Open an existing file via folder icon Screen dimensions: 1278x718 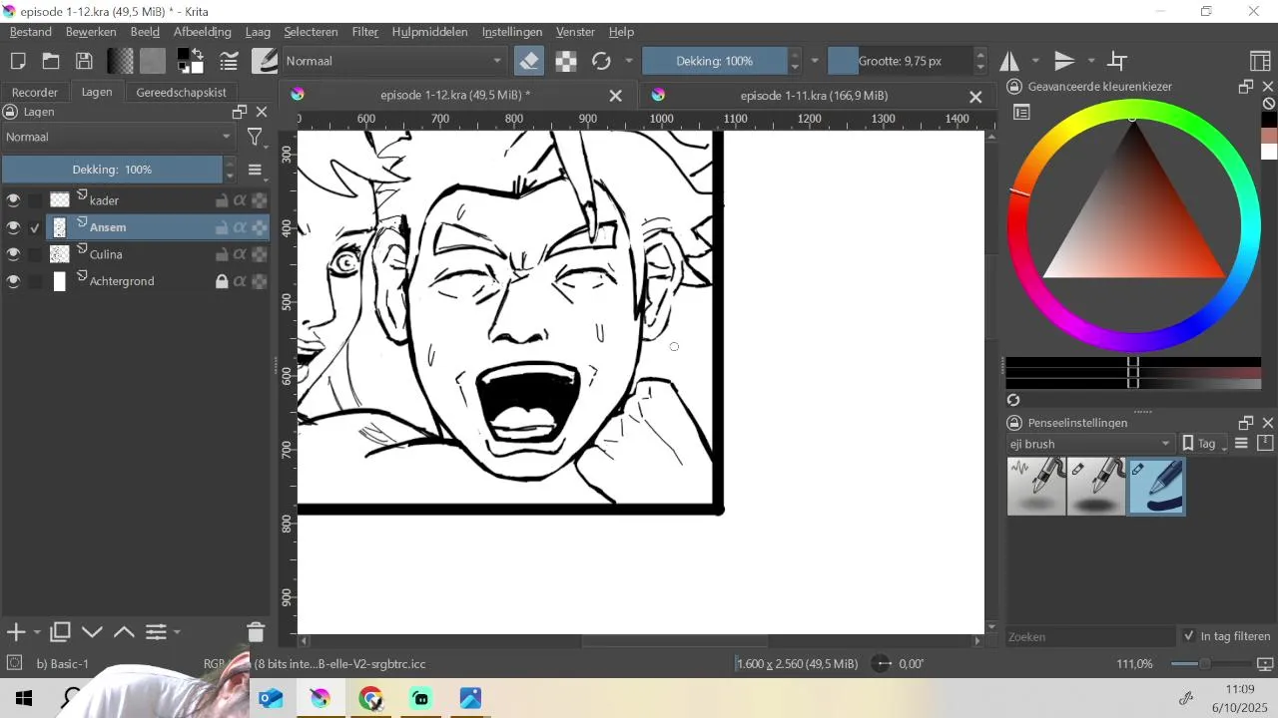[51, 61]
